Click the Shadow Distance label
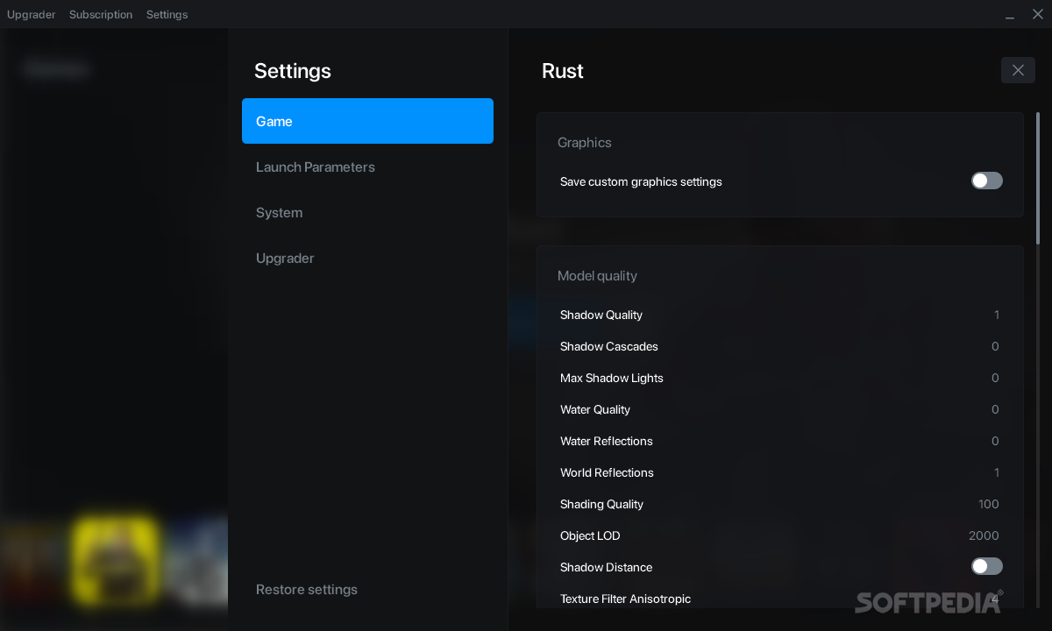 coord(606,567)
